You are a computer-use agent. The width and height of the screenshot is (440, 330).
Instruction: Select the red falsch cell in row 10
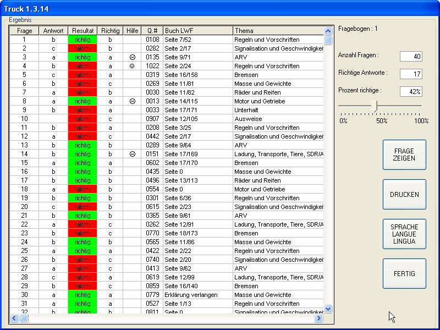[82, 119]
